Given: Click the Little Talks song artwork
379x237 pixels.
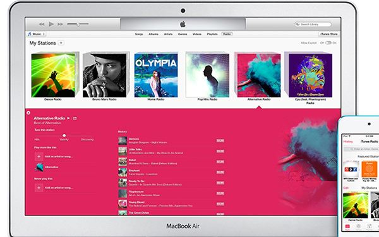Looking at the screenshot, I should [x=123, y=151].
